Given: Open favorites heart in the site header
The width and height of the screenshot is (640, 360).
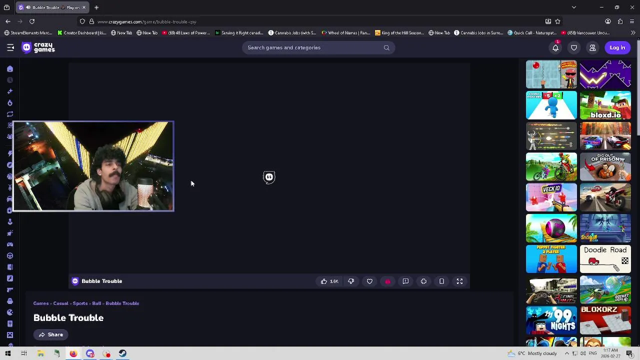Looking at the screenshot, I should (x=574, y=47).
